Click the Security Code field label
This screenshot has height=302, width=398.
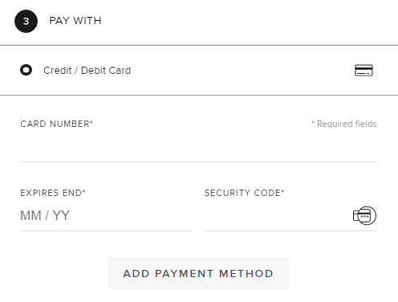244,193
